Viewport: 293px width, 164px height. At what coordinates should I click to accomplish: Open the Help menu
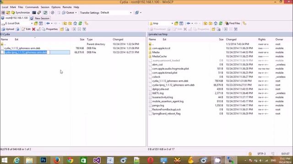76,7
